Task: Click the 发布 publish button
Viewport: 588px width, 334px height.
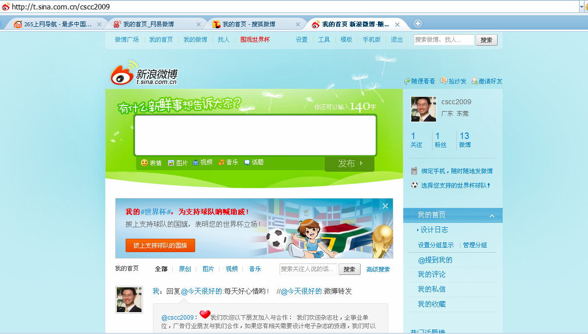Action: (350, 163)
